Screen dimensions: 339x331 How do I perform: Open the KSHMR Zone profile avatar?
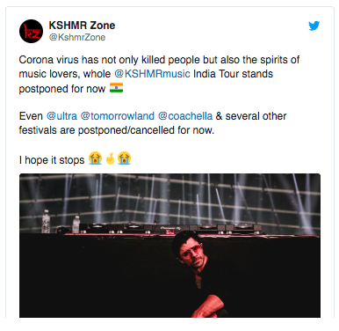[31, 31]
